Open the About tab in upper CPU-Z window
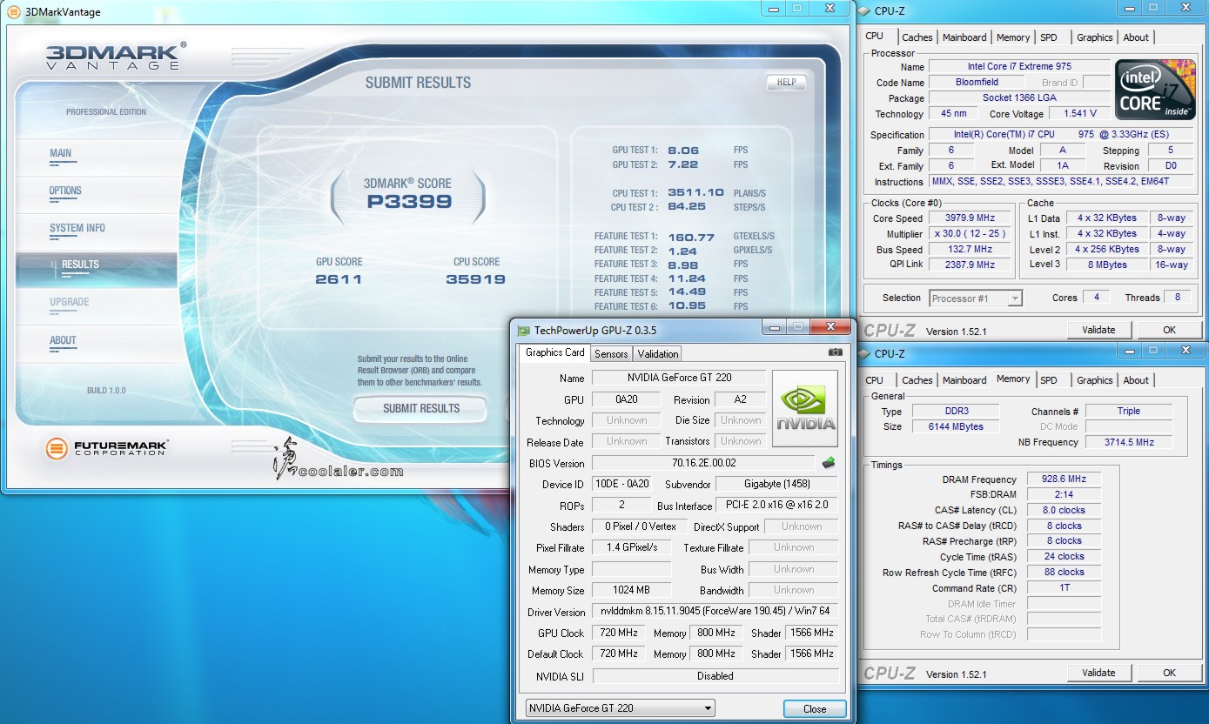 [1136, 37]
